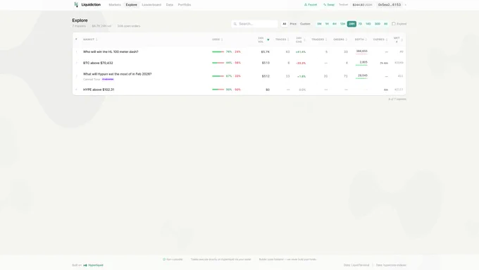Click the $5.7K volume cell
Viewport: 479px width, 270px height.
click(x=265, y=52)
